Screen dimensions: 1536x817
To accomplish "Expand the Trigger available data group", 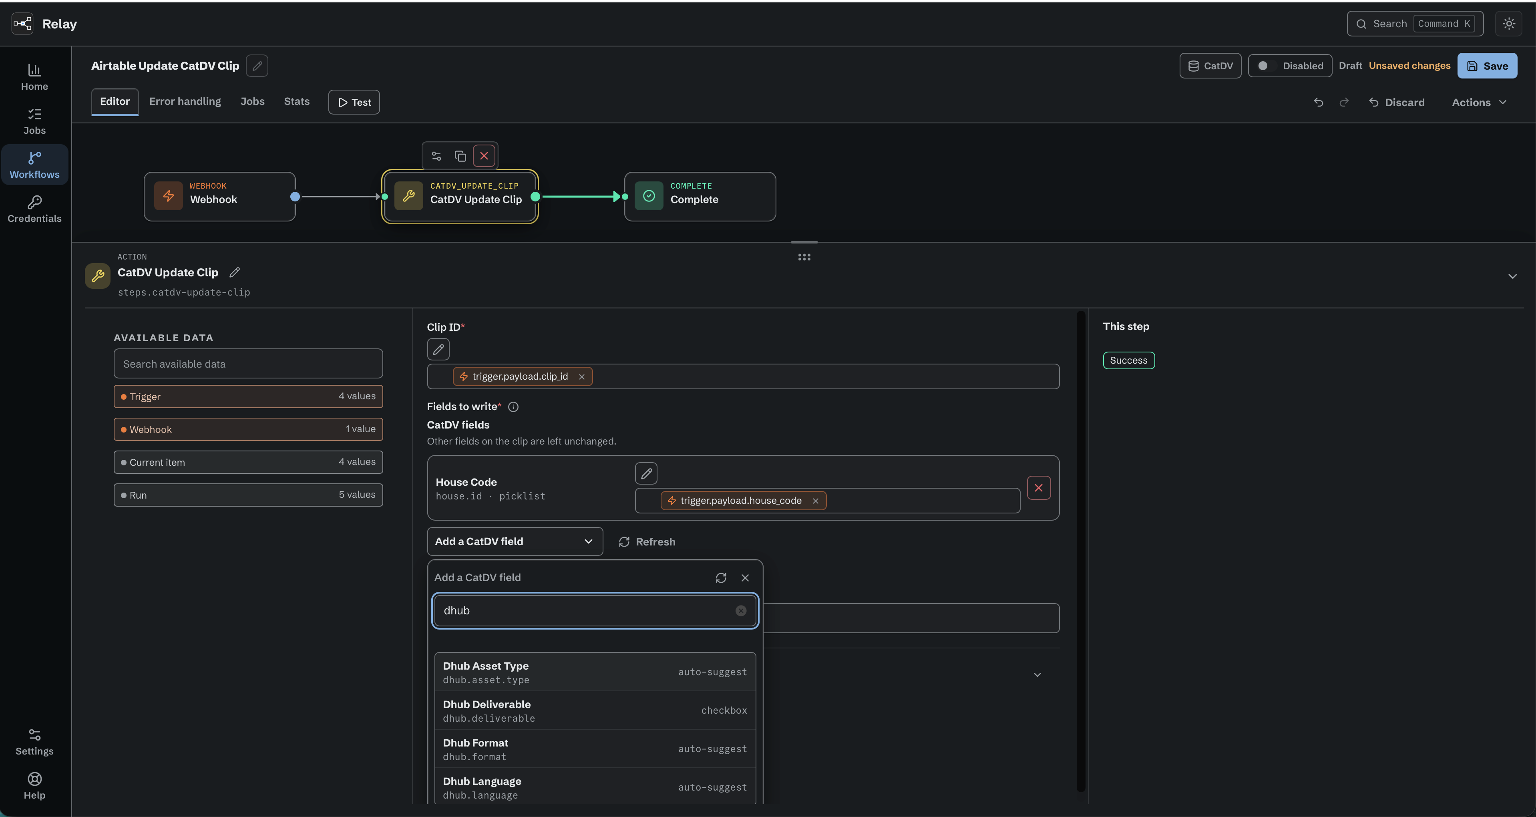I will coord(248,396).
